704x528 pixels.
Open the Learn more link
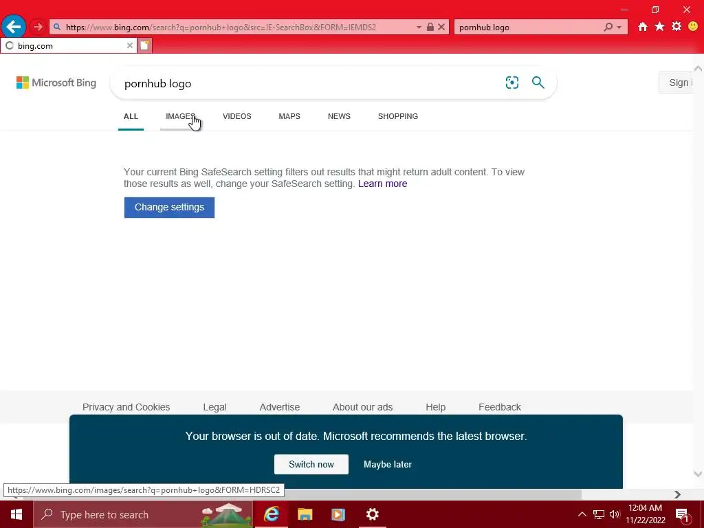coord(382,184)
